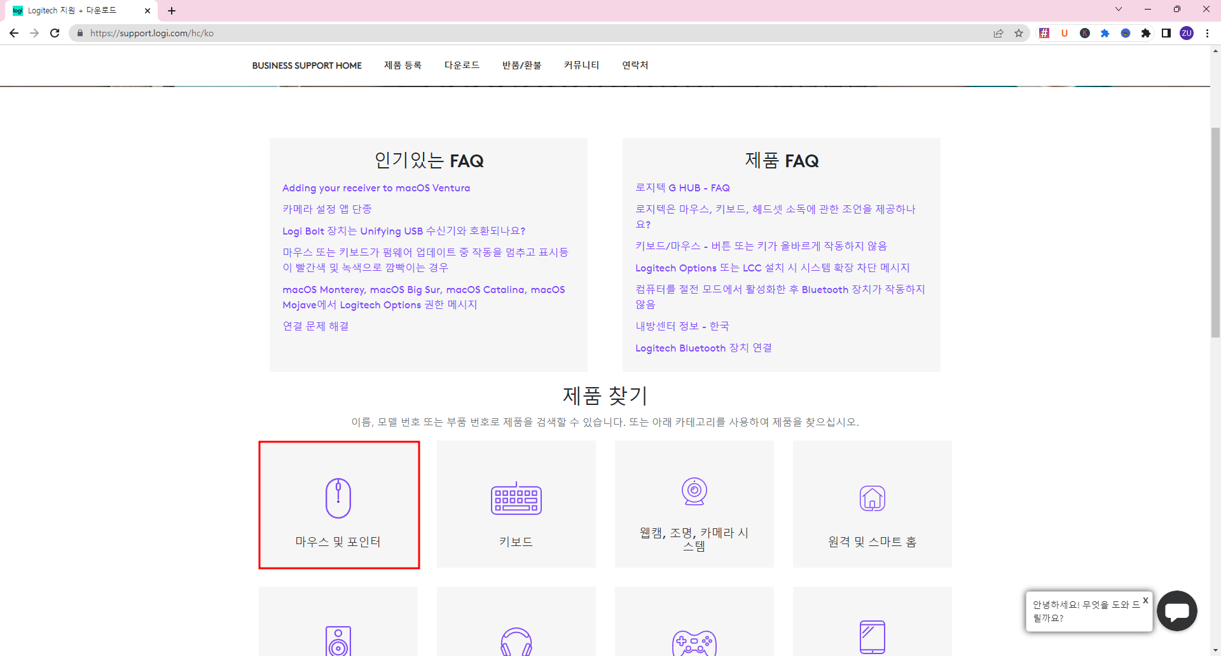Click the scrollbar down arrow
The image size is (1221, 656).
pyautogui.click(x=1215, y=651)
